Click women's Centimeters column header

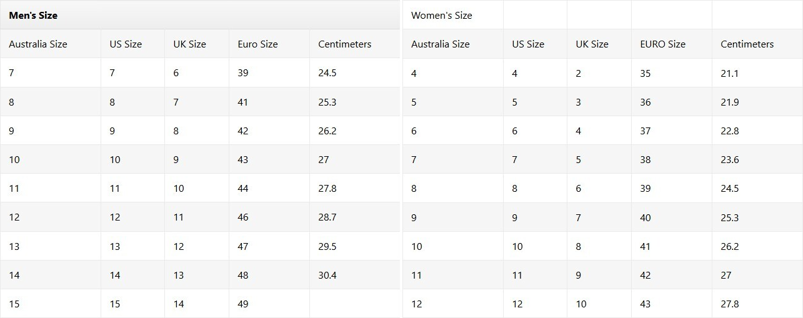click(x=747, y=44)
